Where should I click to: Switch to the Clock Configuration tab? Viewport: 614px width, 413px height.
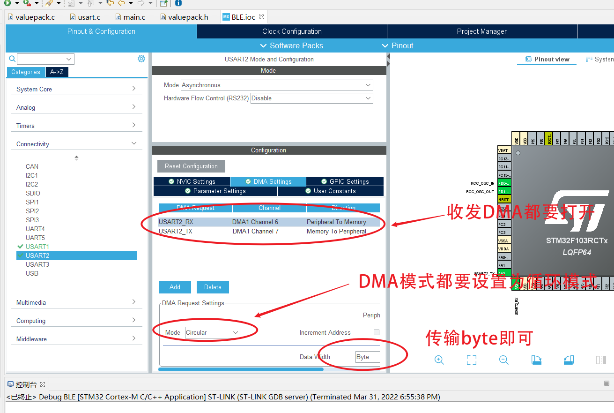pyautogui.click(x=292, y=31)
